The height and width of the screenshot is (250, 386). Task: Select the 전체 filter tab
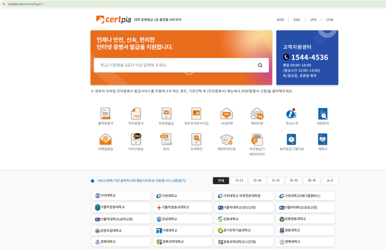click(x=221, y=181)
